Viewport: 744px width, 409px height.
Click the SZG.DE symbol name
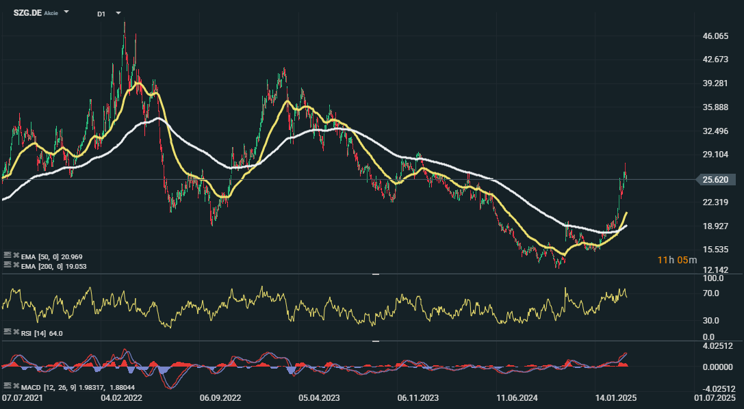pos(27,13)
